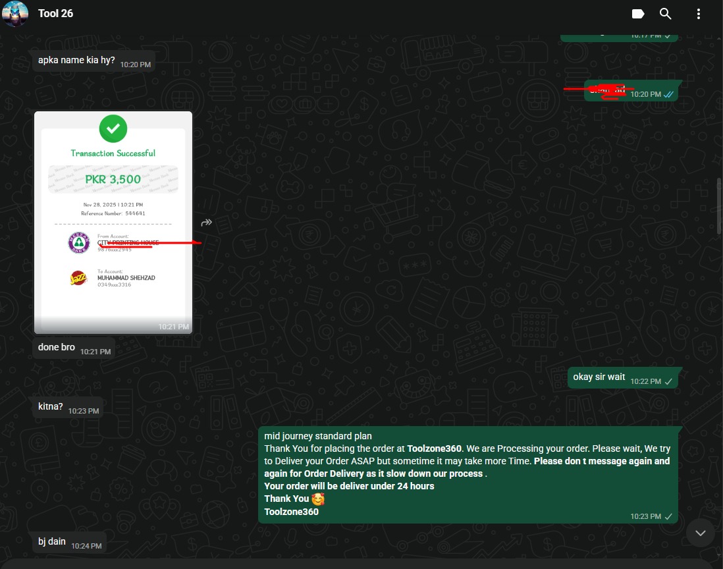Open chat search with magnifier icon

pyautogui.click(x=666, y=14)
